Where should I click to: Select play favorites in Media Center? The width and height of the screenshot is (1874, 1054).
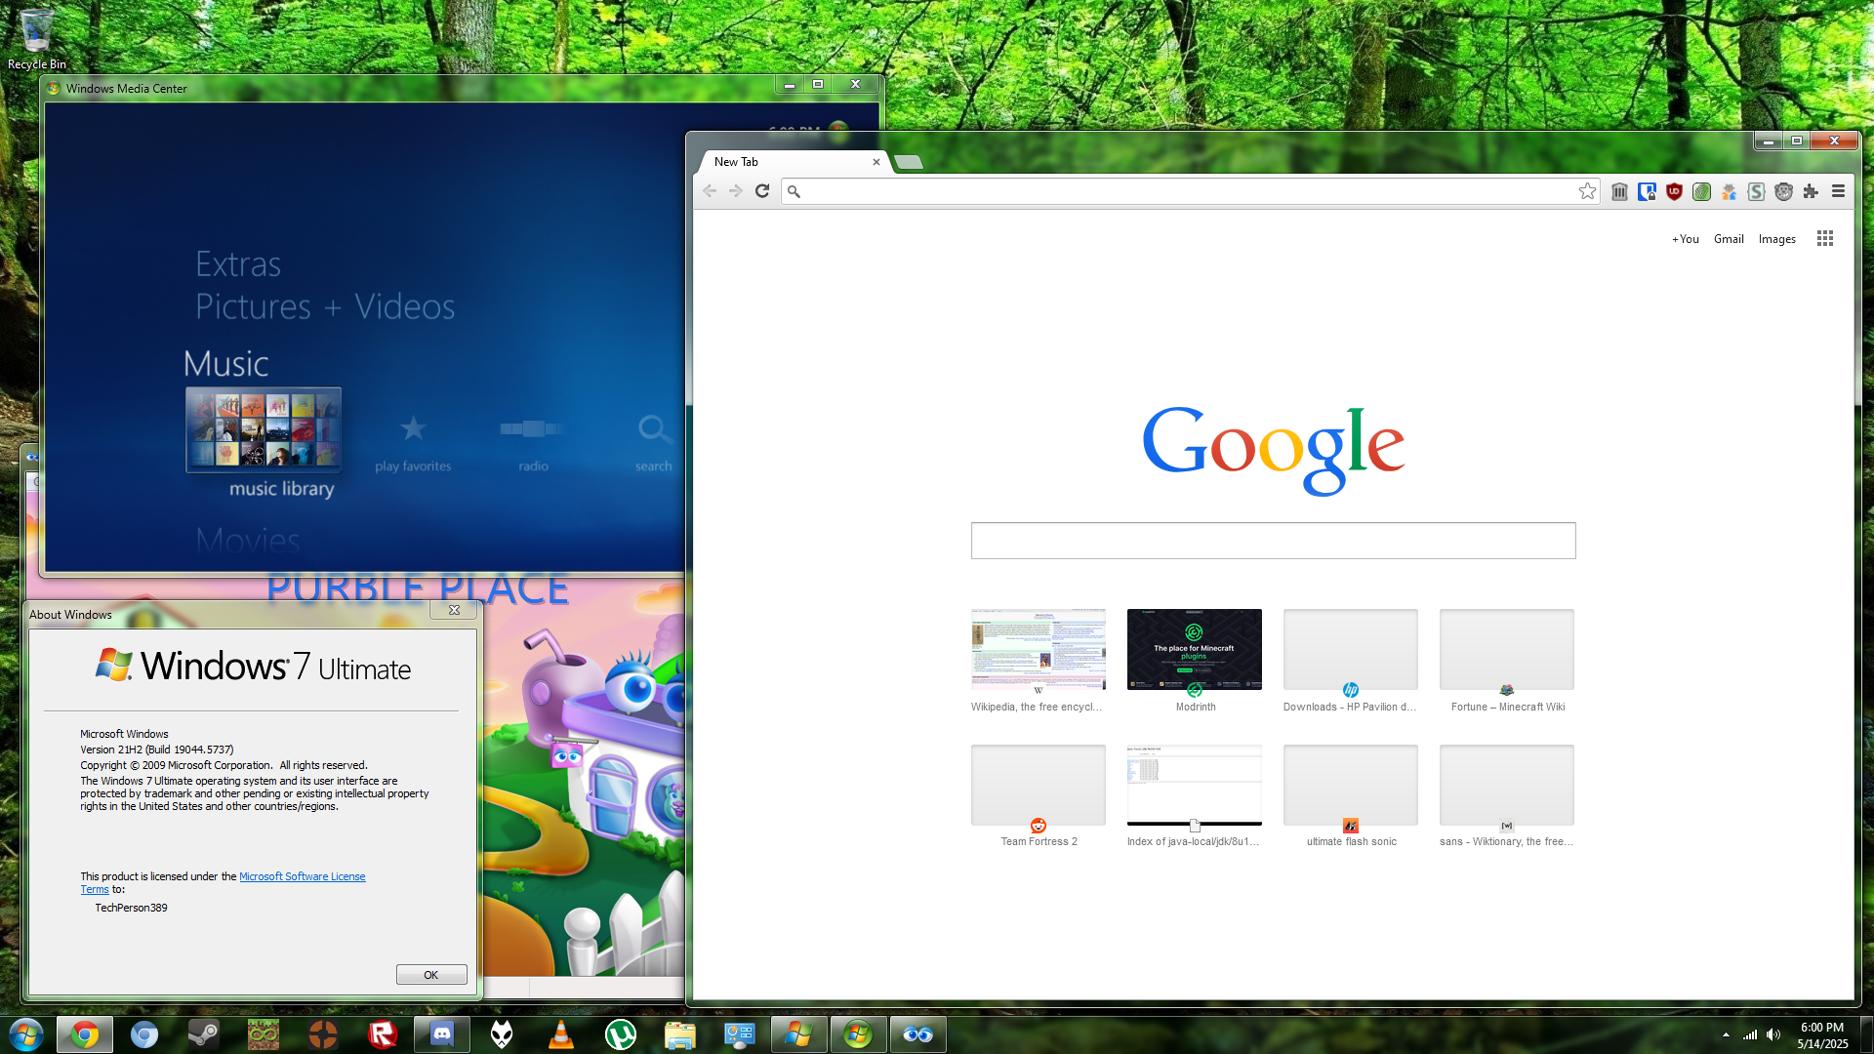click(x=413, y=444)
